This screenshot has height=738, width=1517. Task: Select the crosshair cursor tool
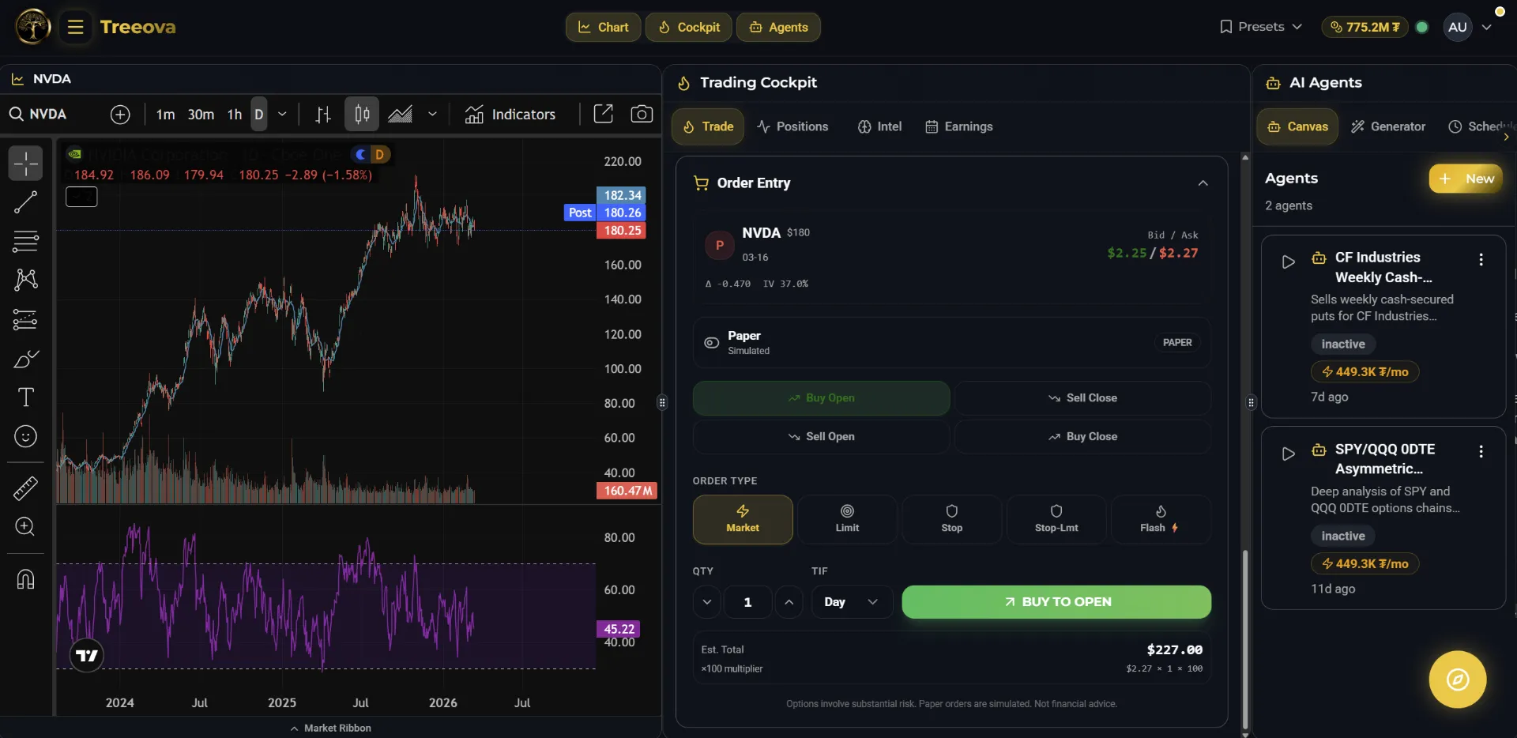(25, 164)
